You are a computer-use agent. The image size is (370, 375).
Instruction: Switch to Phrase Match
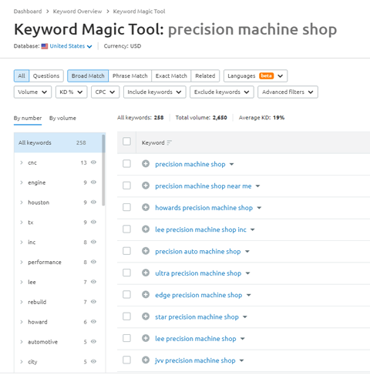click(130, 75)
